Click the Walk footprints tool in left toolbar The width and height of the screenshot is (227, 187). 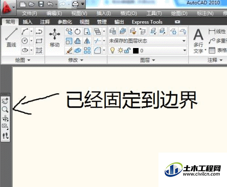5,135
